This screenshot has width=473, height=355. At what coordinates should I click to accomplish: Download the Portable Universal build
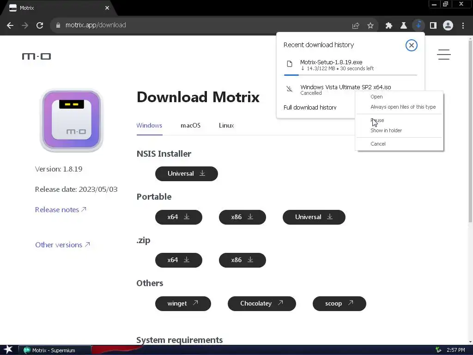tap(314, 217)
